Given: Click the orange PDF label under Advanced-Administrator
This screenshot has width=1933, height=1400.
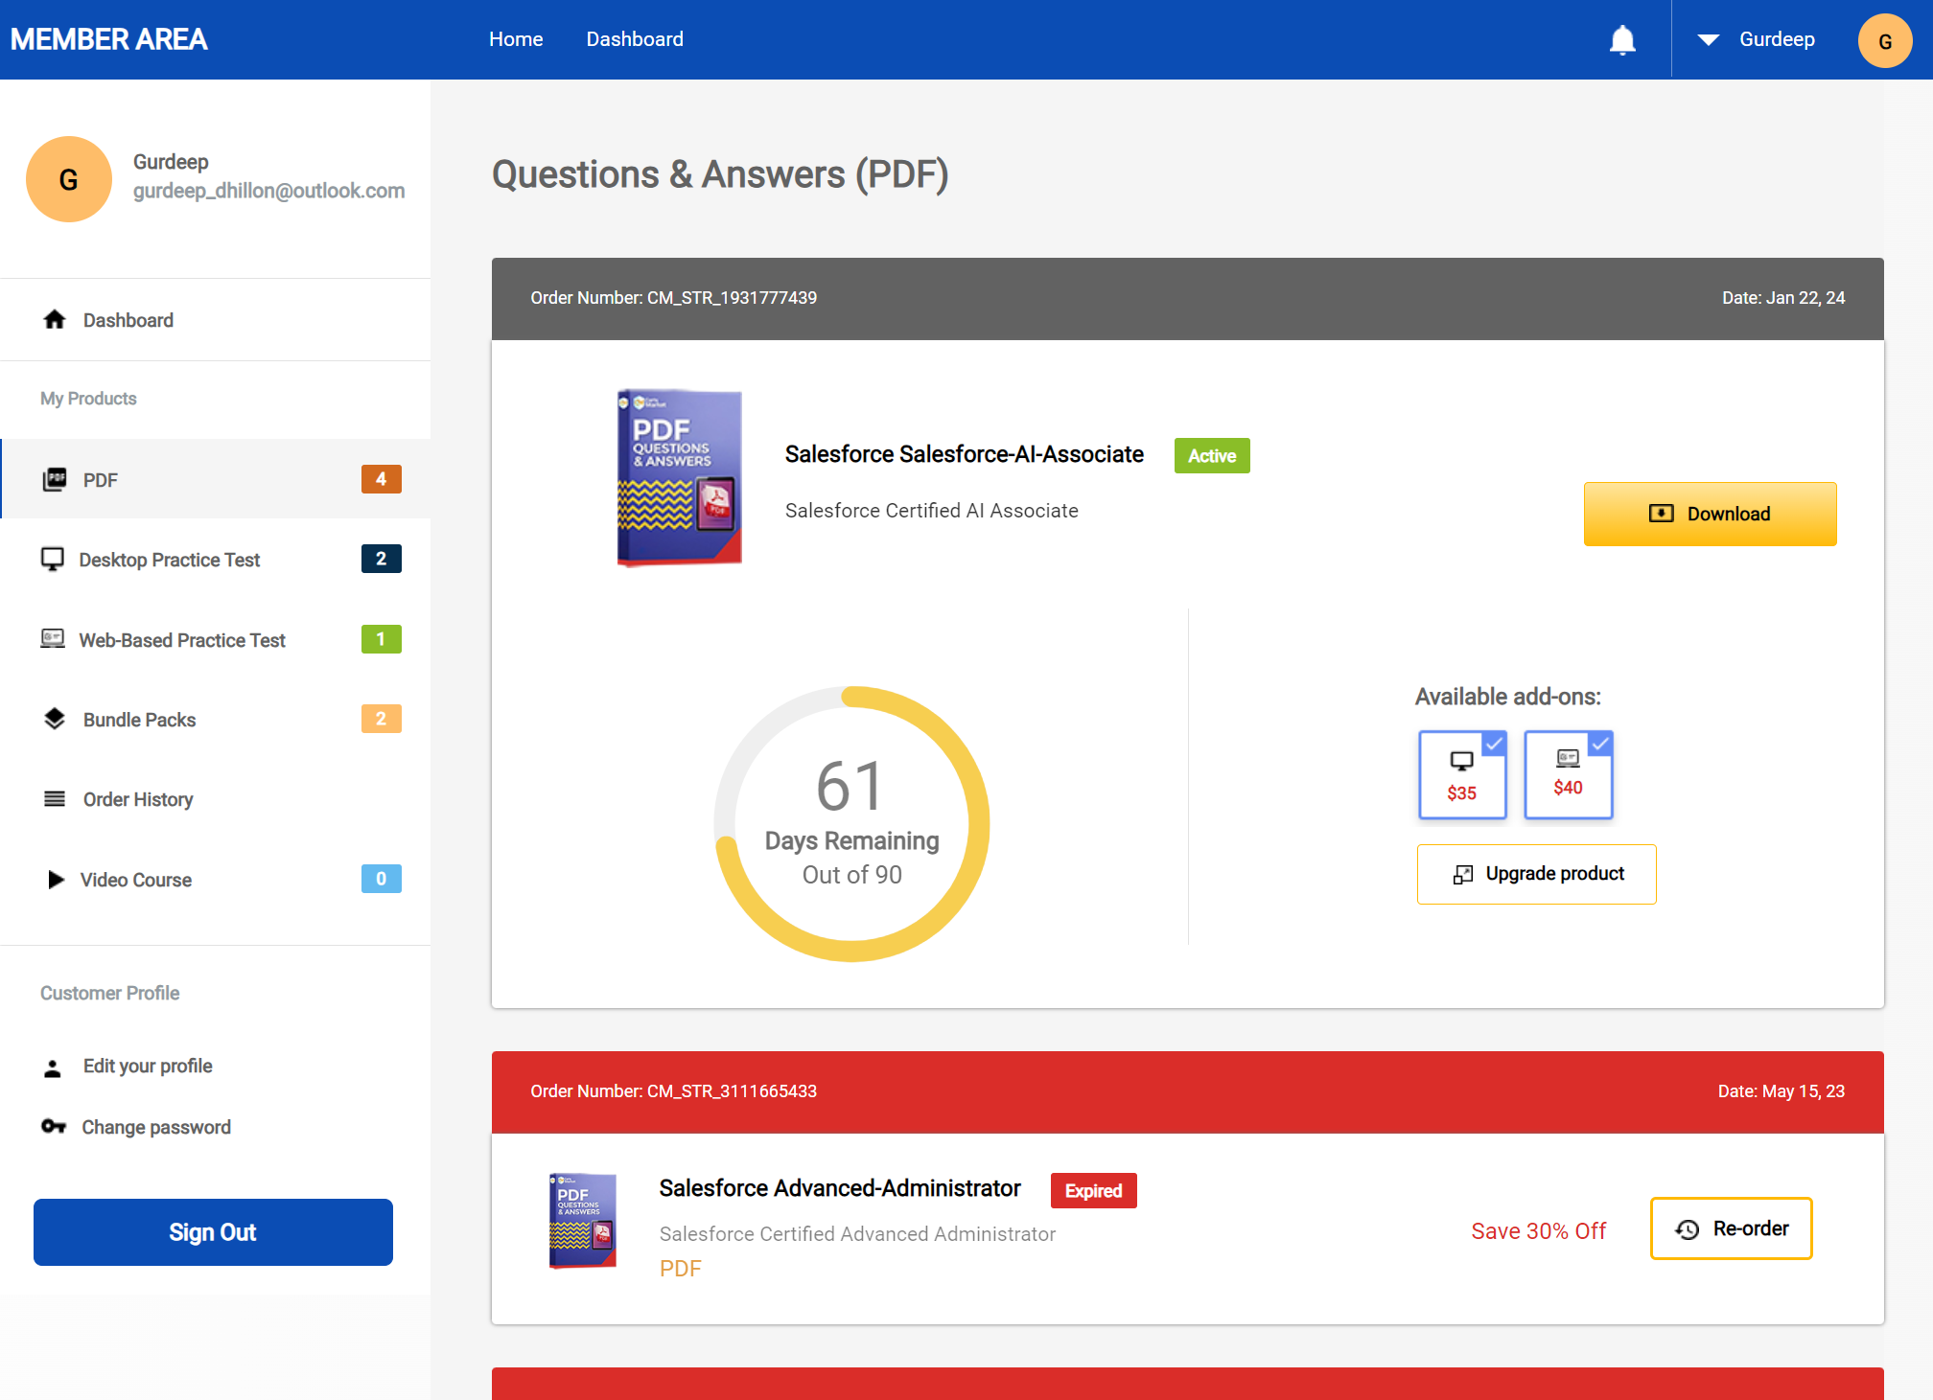Looking at the screenshot, I should [x=680, y=1269].
